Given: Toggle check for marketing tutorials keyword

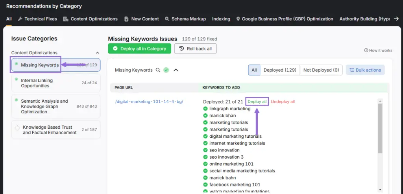Looking at the screenshot, I should click(x=205, y=129).
